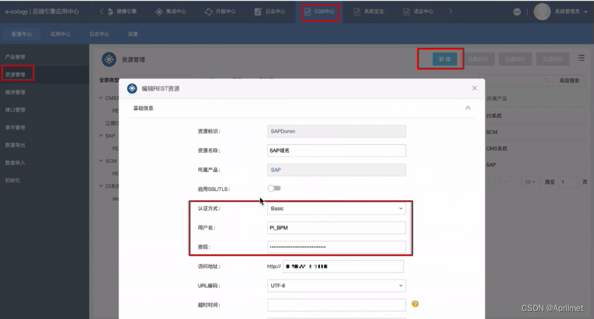Image resolution: width=594 pixels, height=319 pixels.
Task: Click the 访问地址 URL field
Action: 343,266
